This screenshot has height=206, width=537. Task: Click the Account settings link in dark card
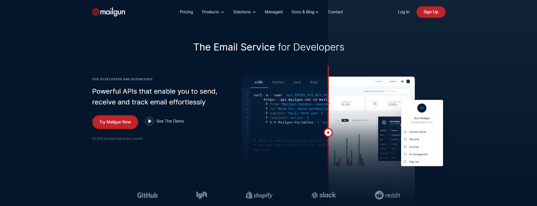395,123
